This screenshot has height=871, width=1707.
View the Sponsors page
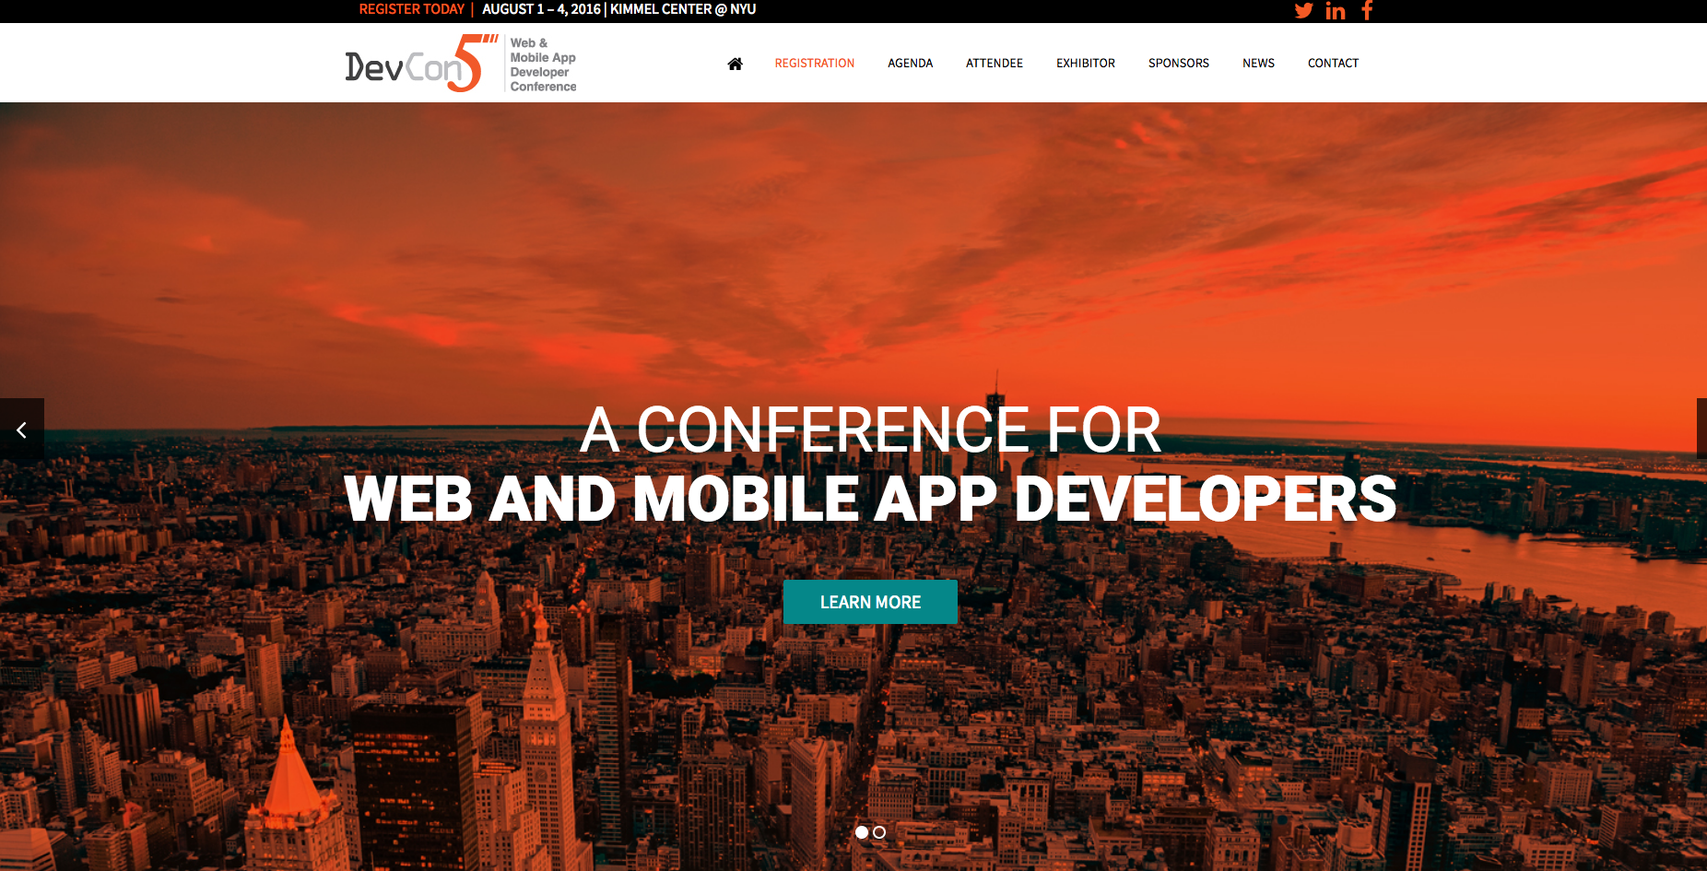(1178, 64)
